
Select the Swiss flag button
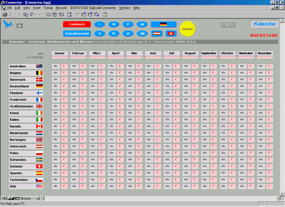coord(171,33)
